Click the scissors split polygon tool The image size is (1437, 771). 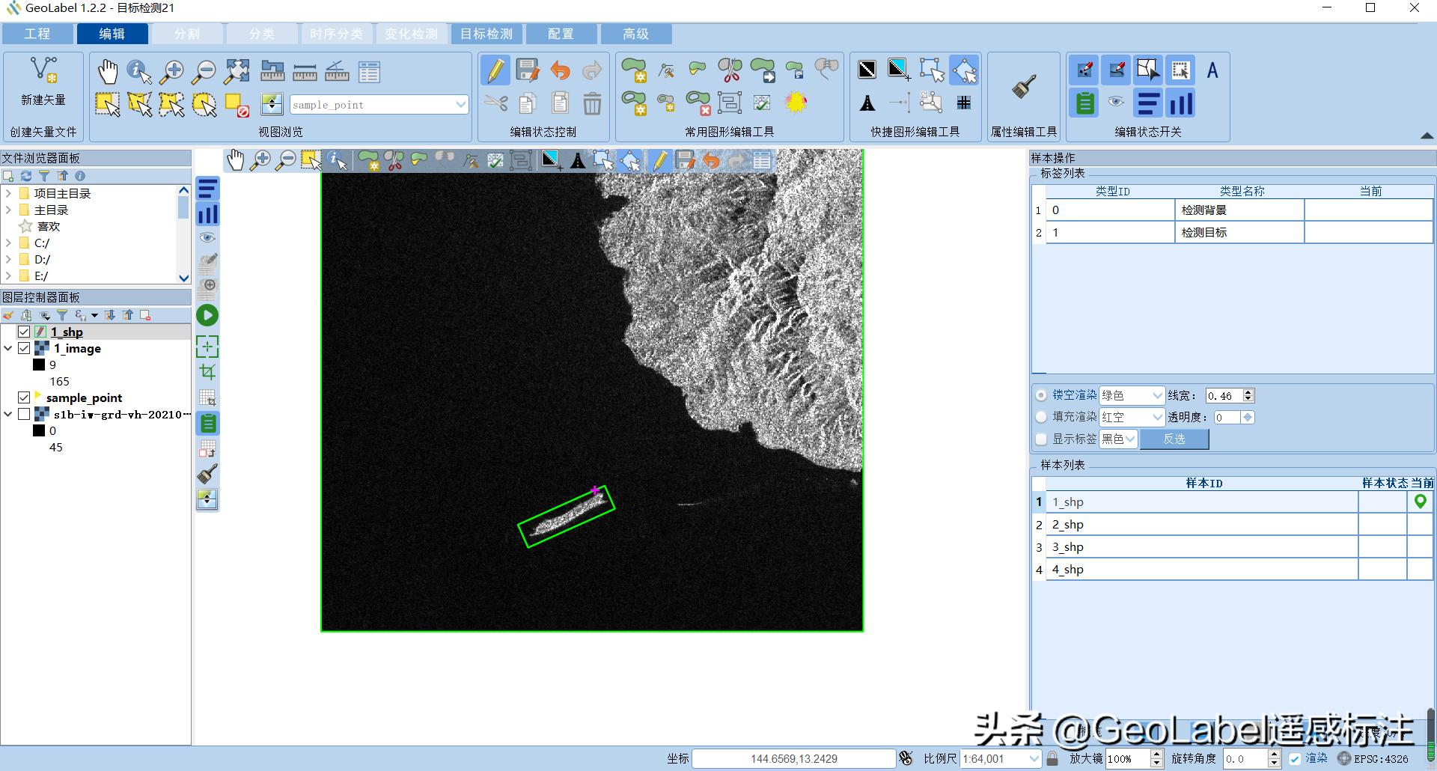coord(730,71)
